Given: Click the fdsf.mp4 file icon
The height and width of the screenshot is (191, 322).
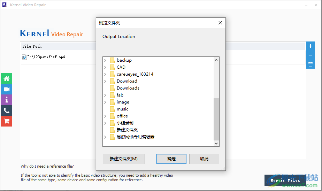Looking at the screenshot, I should pos(24,57).
